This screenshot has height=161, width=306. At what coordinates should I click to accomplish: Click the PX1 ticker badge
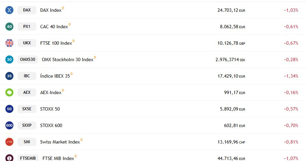(x=27, y=27)
